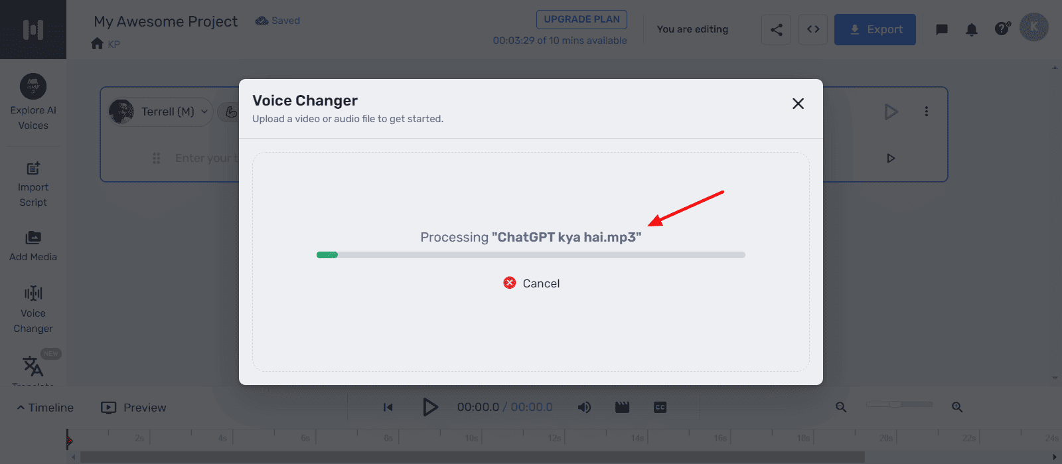
Task: Toggle closed captions CC button
Action: pos(660,407)
